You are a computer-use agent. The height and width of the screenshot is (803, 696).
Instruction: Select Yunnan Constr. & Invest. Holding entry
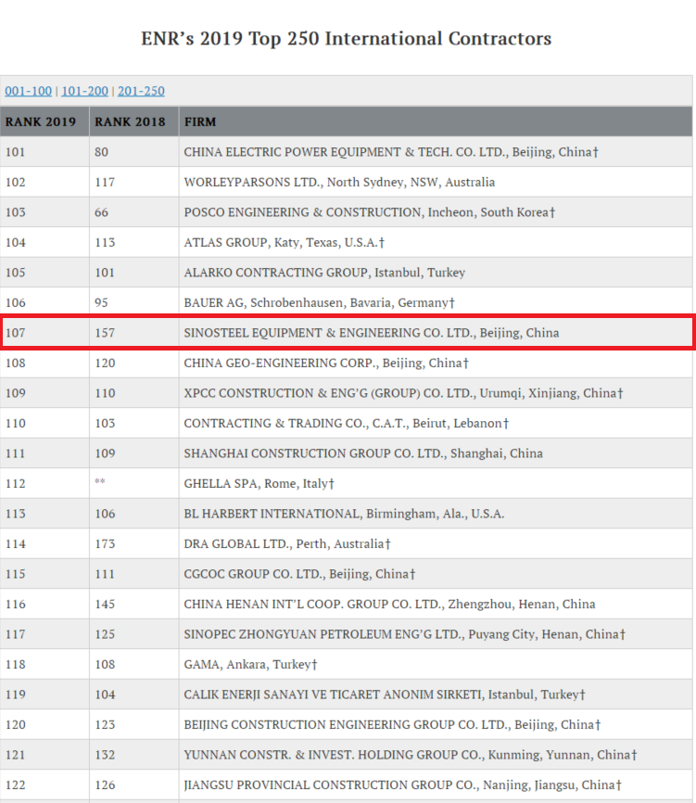point(411,755)
